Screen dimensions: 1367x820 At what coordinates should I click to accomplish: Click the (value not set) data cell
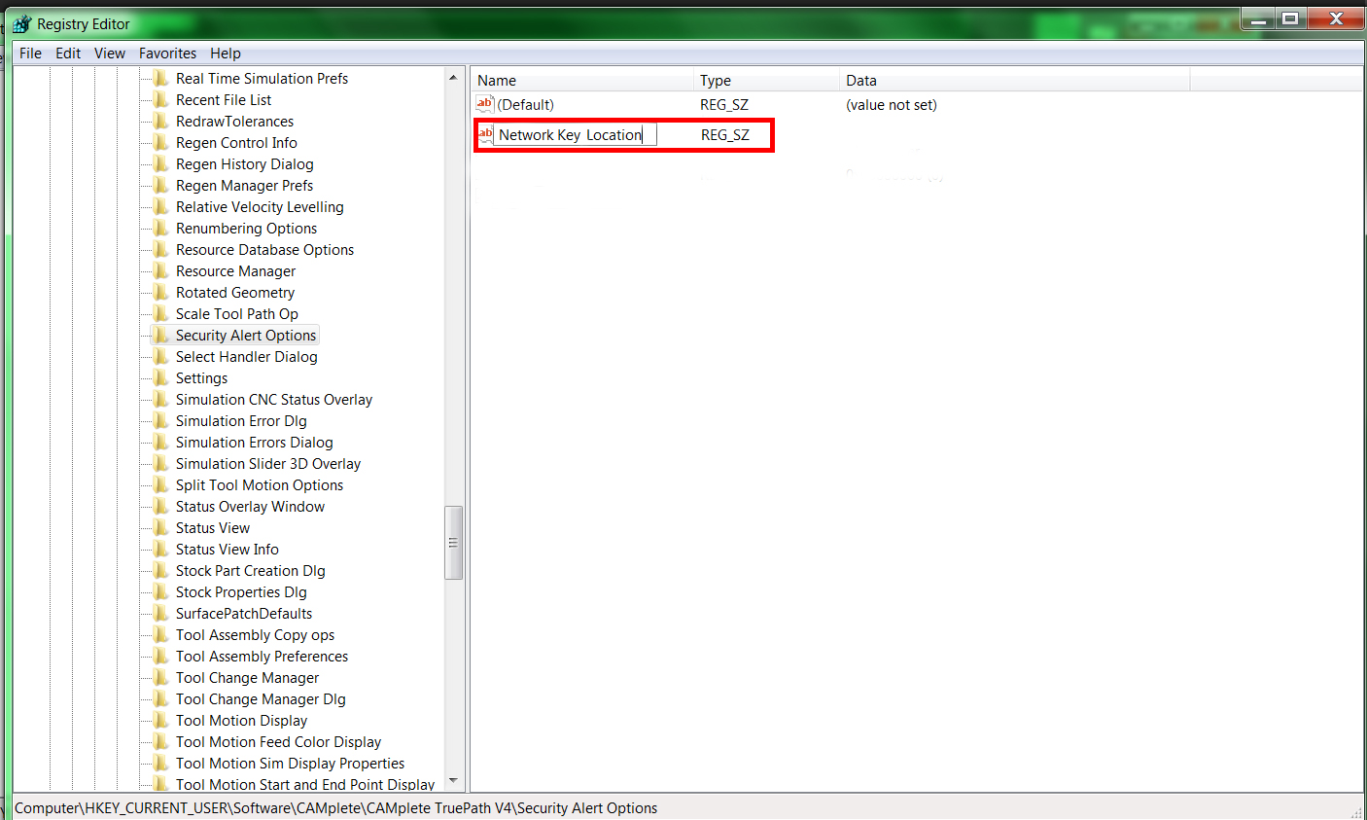click(892, 105)
